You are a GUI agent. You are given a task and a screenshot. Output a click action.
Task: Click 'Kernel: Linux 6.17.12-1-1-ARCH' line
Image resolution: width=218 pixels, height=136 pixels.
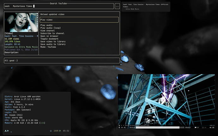(22, 99)
